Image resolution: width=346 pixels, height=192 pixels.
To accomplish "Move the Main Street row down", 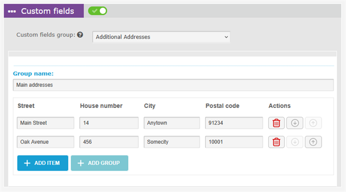I will [295, 123].
